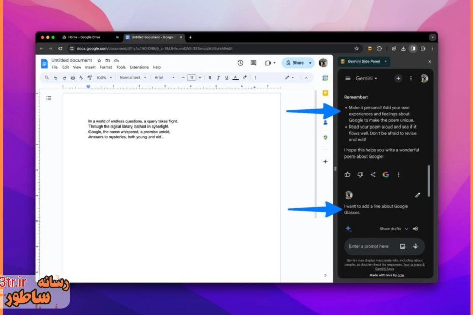The height and width of the screenshot is (315, 473).
Task: Click the text color button in toolbar
Action: click(x=235, y=78)
